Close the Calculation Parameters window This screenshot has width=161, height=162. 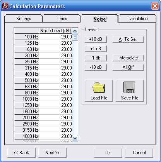click(x=155, y=6)
